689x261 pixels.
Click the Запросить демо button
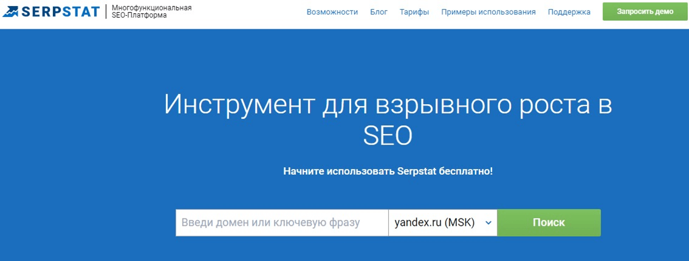click(x=645, y=12)
